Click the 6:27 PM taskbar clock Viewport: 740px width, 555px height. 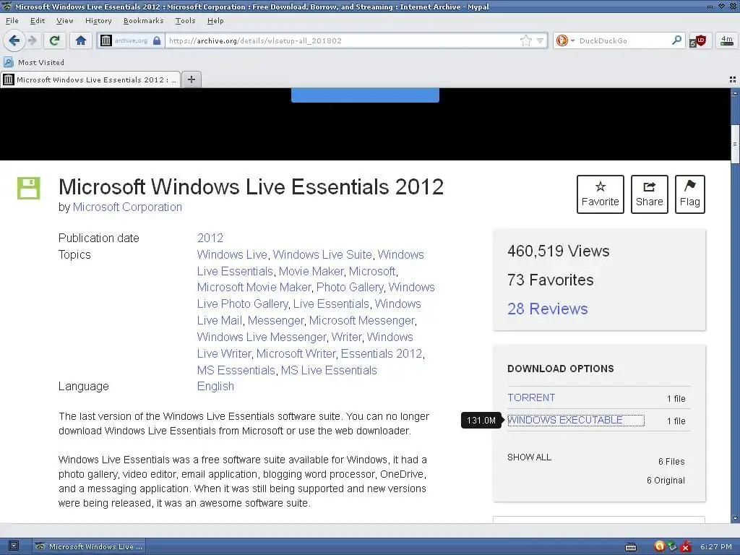pos(716,546)
